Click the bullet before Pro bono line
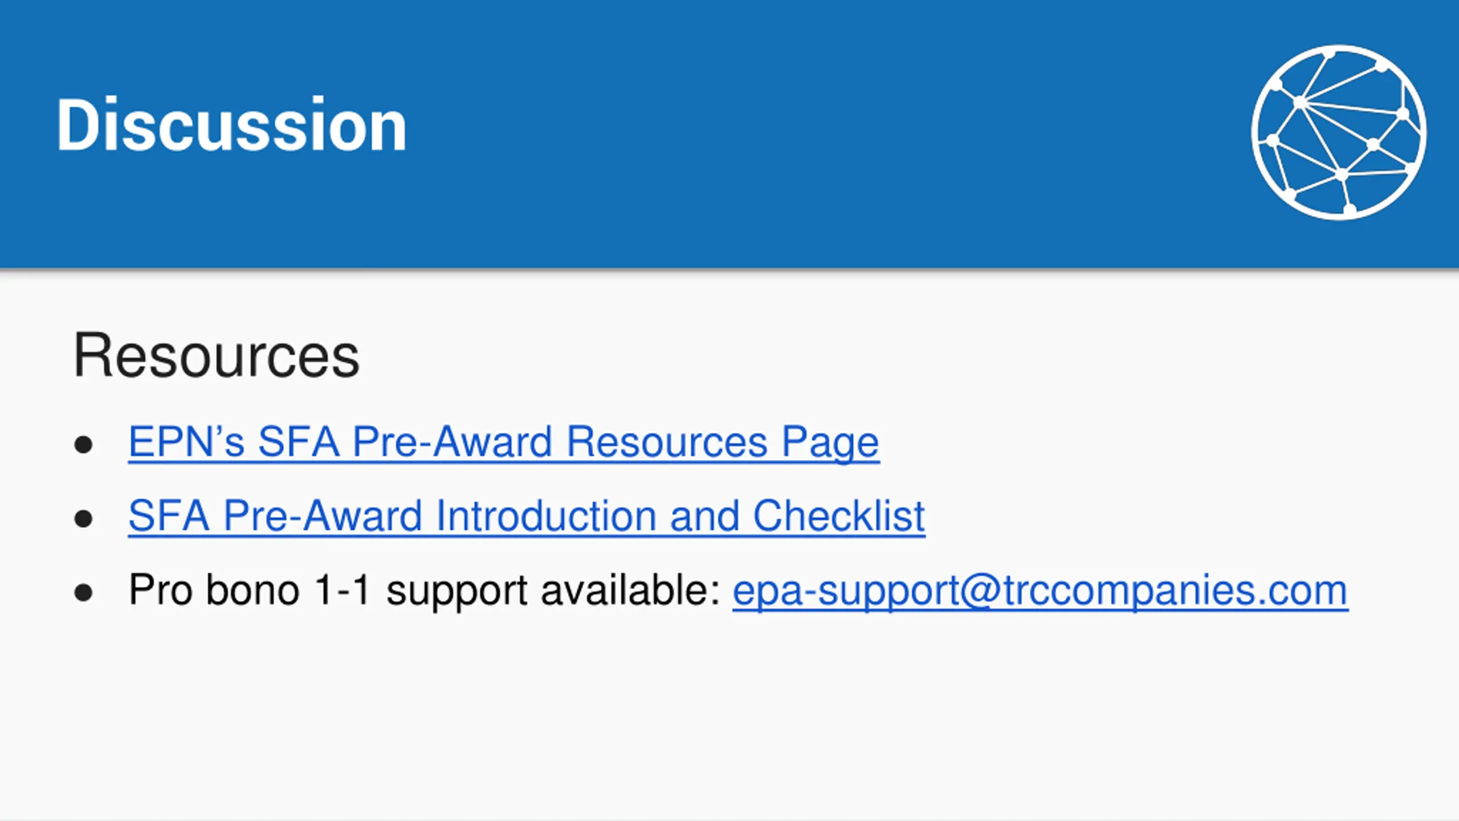 coord(83,592)
